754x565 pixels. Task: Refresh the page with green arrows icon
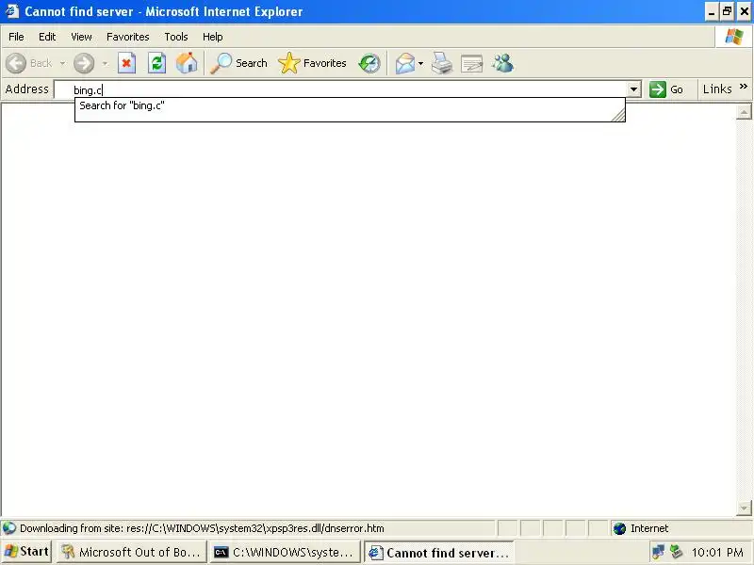tap(156, 63)
